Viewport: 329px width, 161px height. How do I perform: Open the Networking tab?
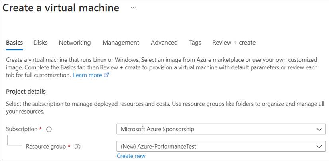click(x=75, y=43)
